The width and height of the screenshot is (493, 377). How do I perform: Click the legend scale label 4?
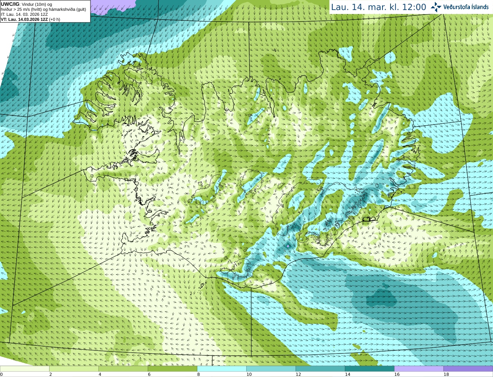click(x=100, y=374)
